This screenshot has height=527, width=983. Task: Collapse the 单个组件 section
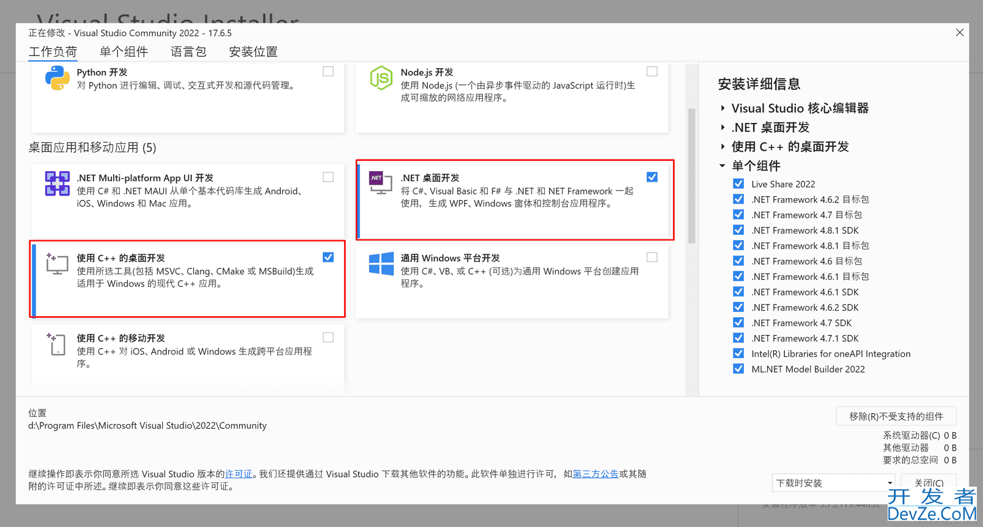(x=723, y=166)
